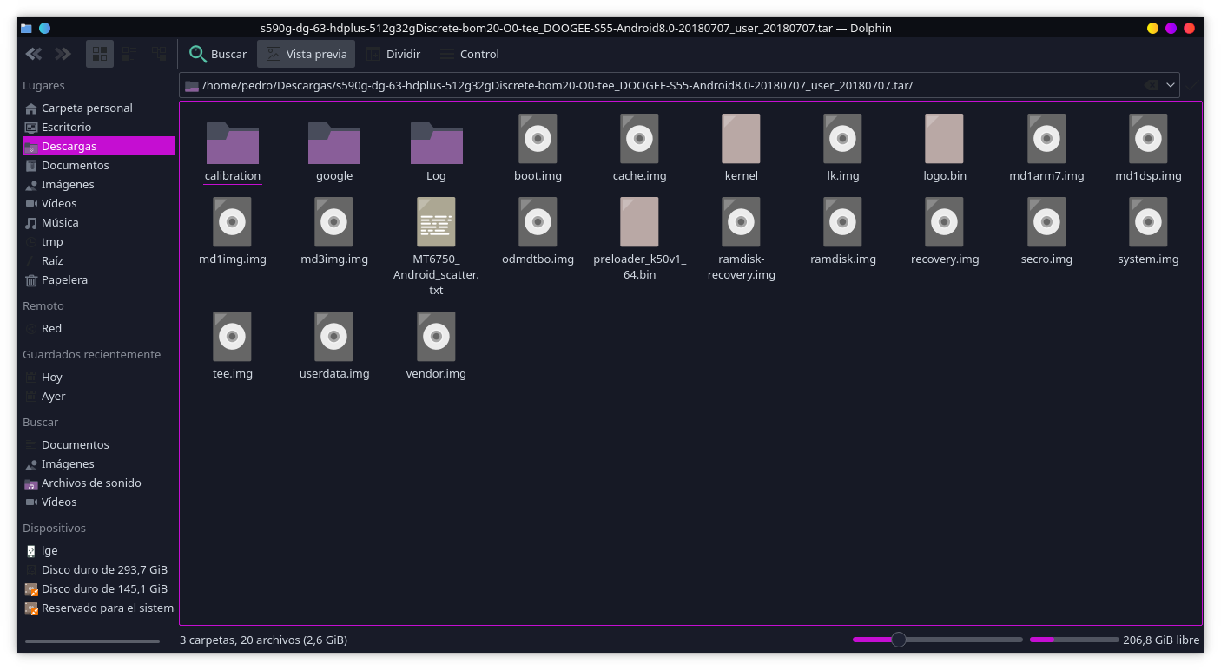Search Documentos under Buscar section
The image size is (1221, 670).
[99, 445]
